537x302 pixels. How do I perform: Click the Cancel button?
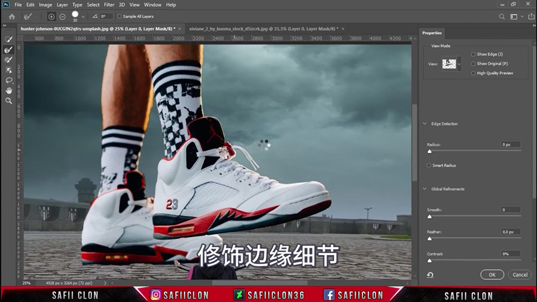click(x=520, y=275)
